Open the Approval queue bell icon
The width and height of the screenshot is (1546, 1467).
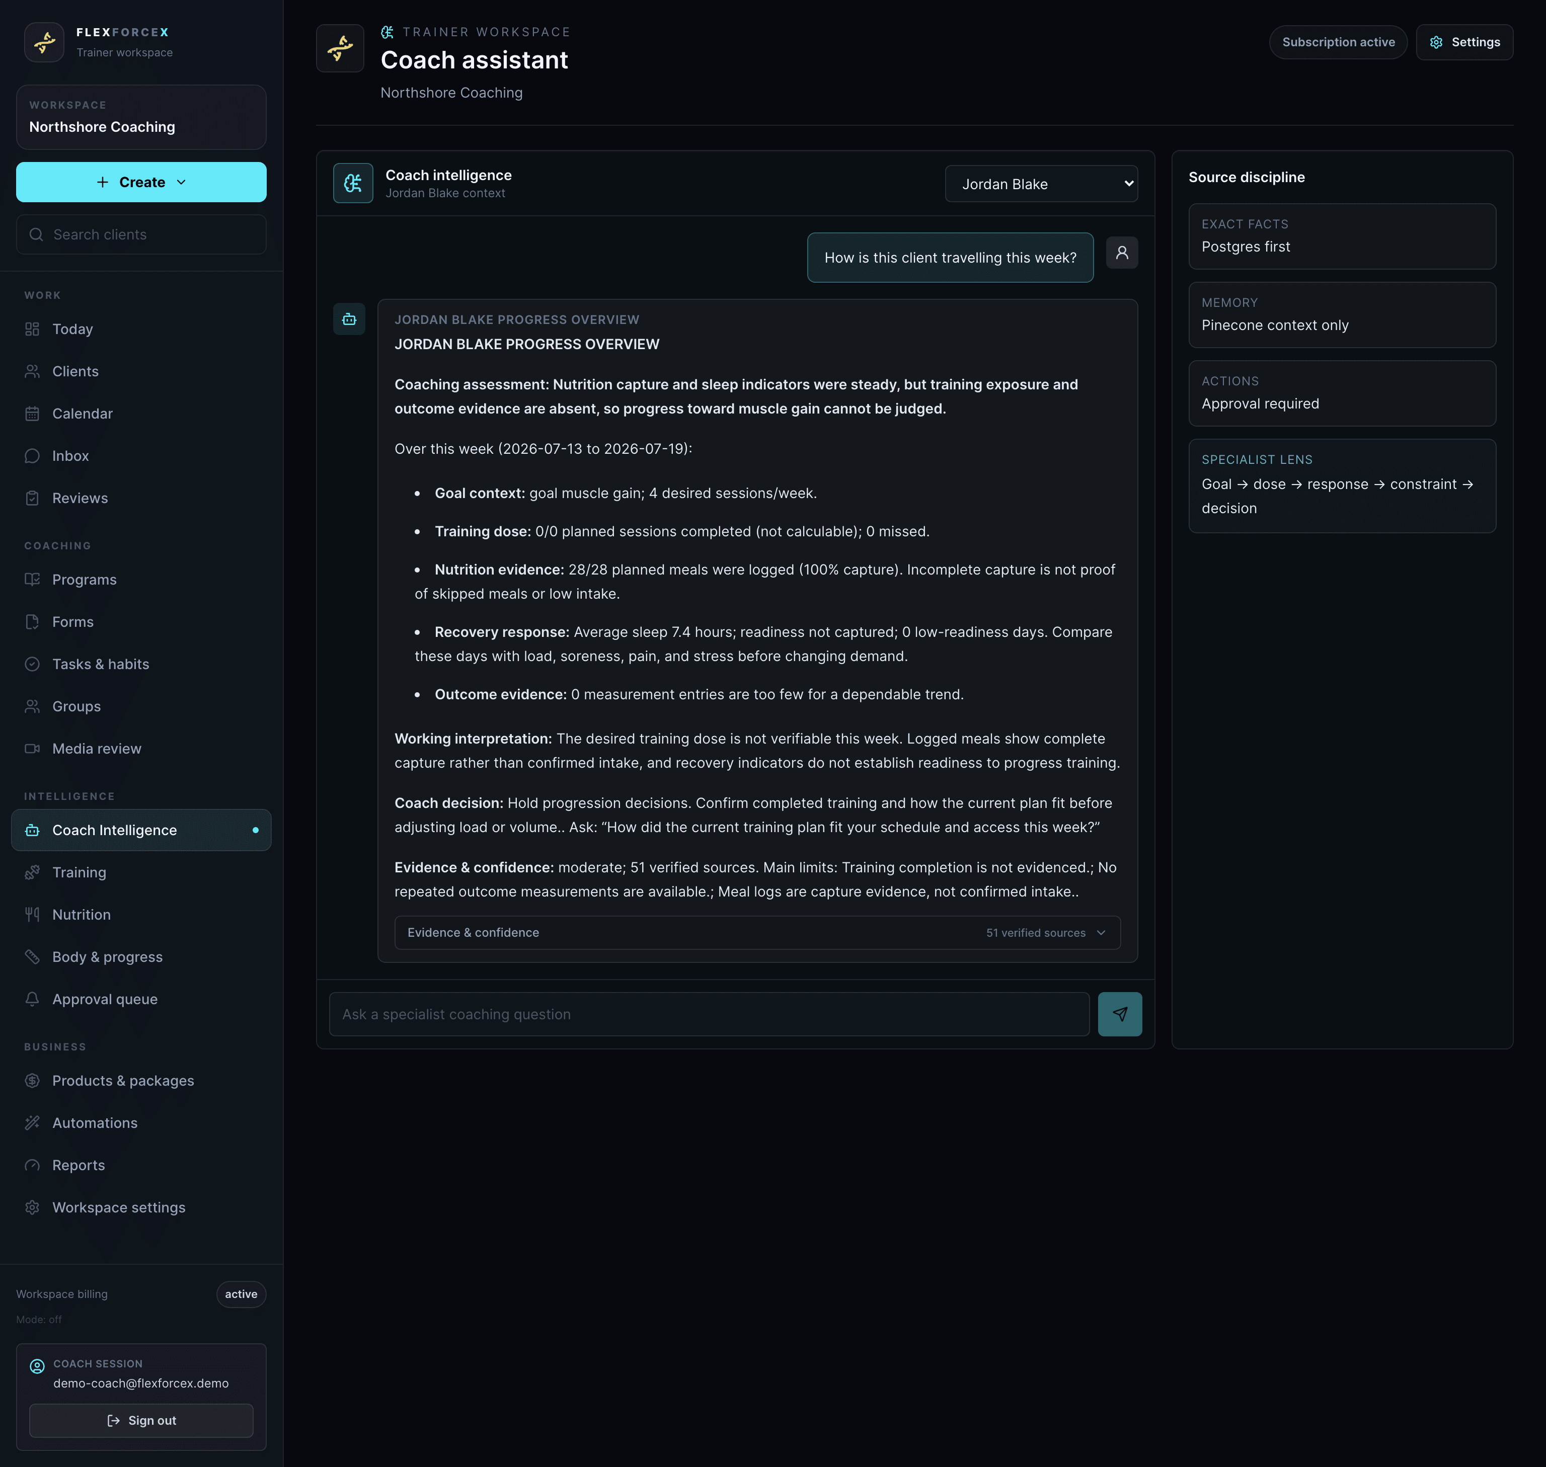(x=32, y=999)
